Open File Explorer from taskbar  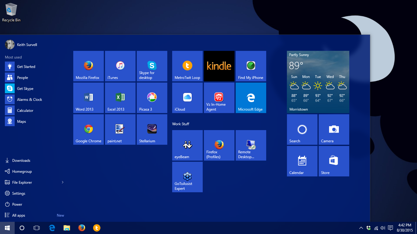coord(67,228)
